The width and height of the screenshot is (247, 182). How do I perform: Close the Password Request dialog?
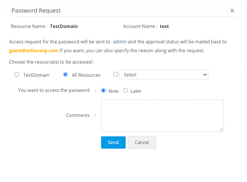point(232,11)
